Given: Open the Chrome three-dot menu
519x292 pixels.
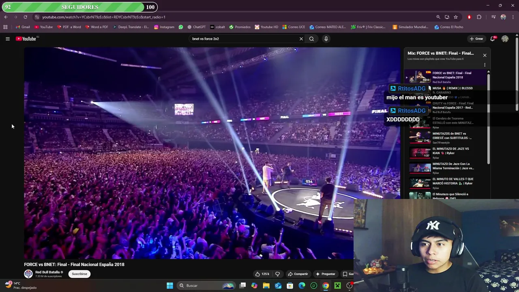Looking at the screenshot, I should tap(513, 17).
